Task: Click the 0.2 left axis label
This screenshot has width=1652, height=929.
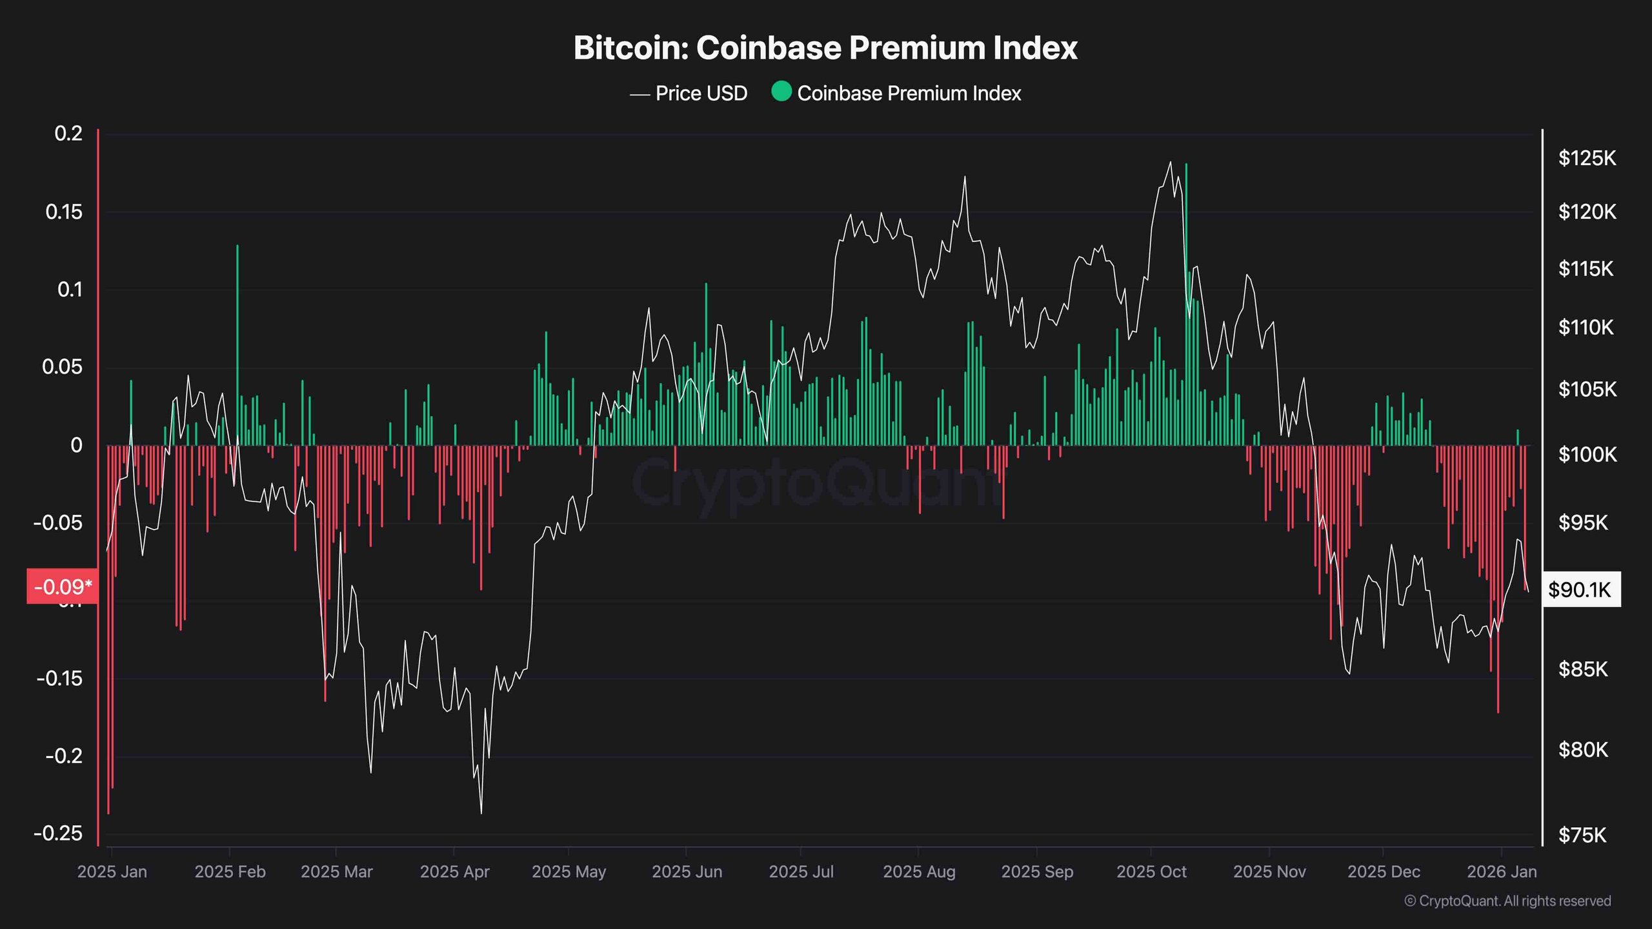Action: [68, 134]
